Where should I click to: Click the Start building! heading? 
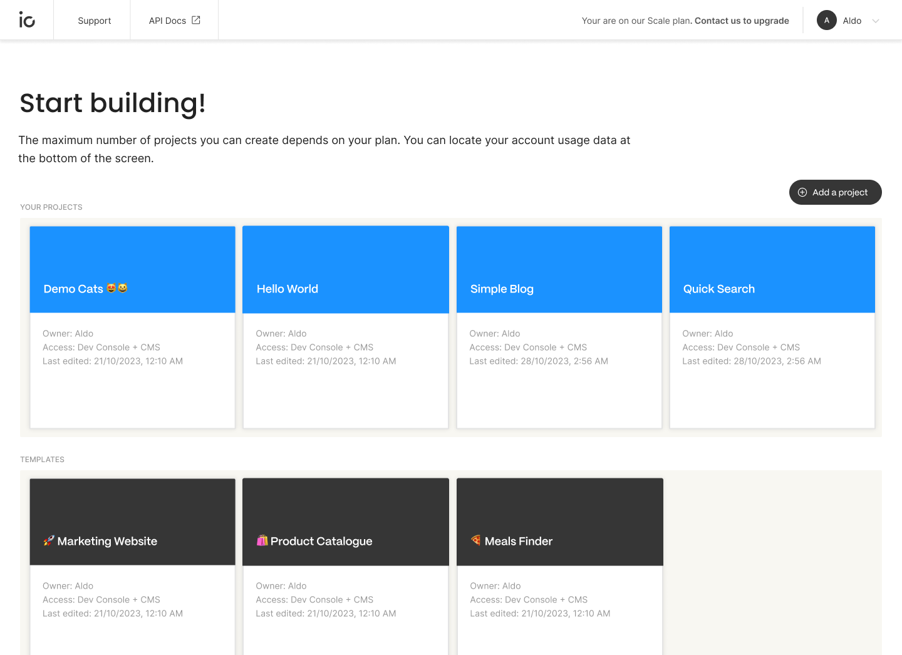pos(113,103)
